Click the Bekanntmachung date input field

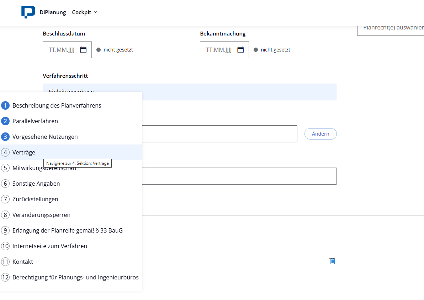tap(219, 50)
